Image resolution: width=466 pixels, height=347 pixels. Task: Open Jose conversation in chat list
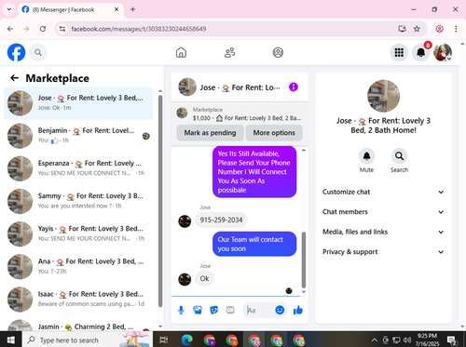tap(78, 103)
